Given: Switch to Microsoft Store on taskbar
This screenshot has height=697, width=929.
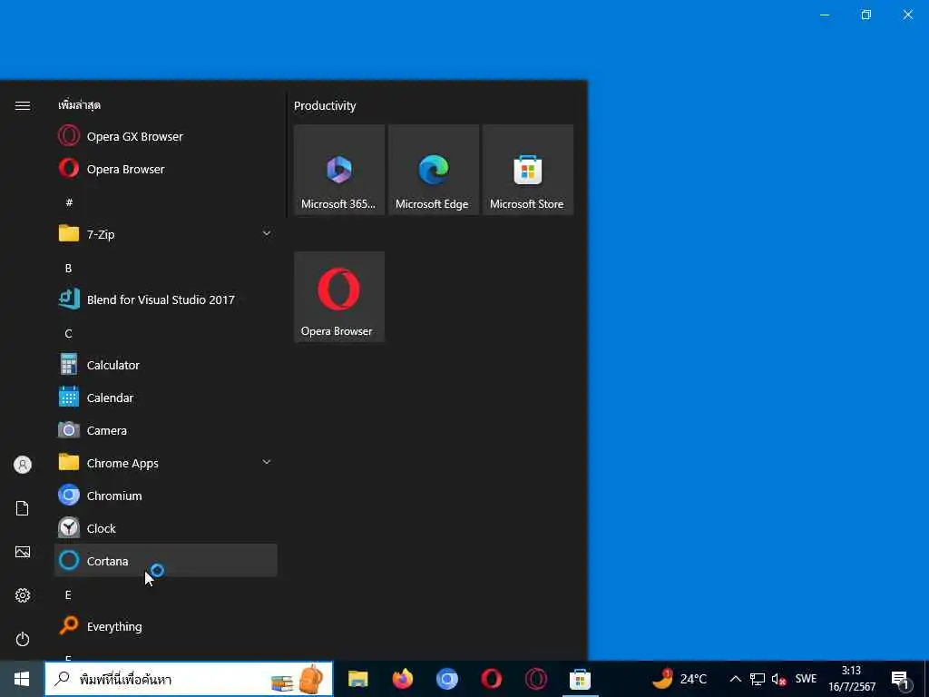Looking at the screenshot, I should coord(580,679).
